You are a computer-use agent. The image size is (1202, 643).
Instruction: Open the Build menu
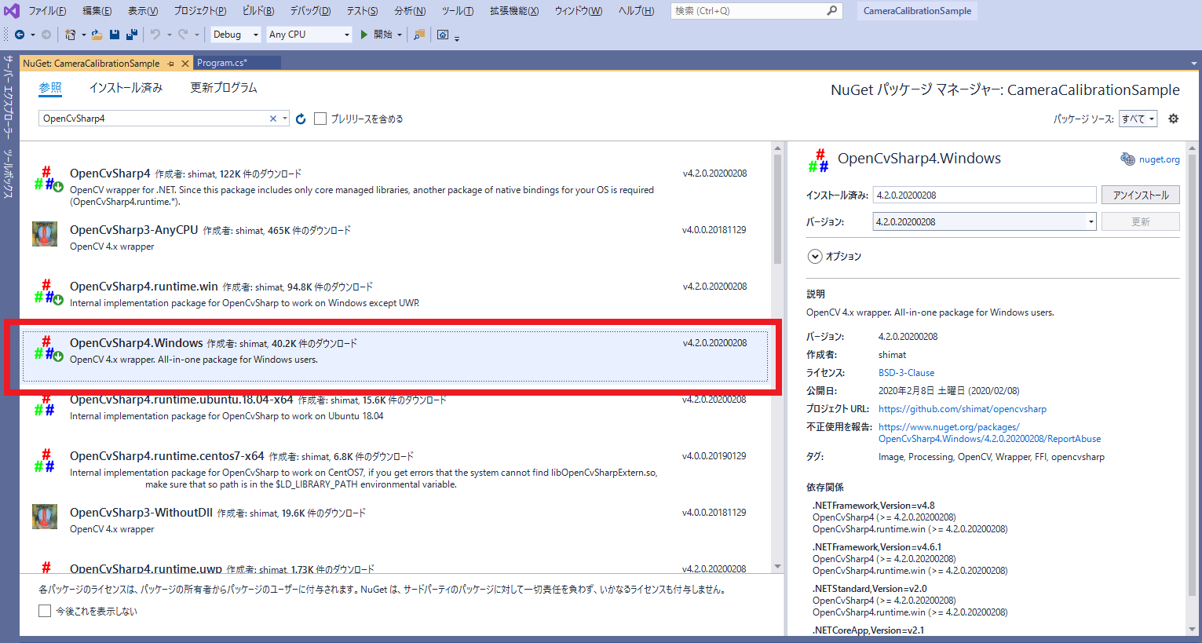click(x=258, y=11)
